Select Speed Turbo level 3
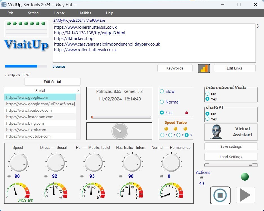264x211 pixels. tap(187, 135)
